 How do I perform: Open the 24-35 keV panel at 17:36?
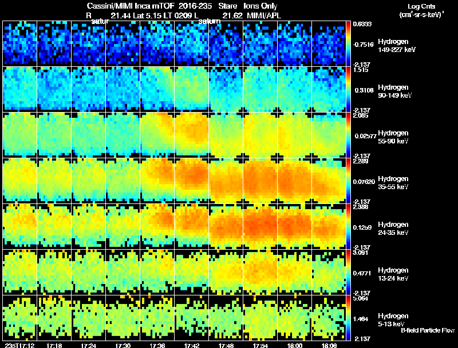coord(157,226)
